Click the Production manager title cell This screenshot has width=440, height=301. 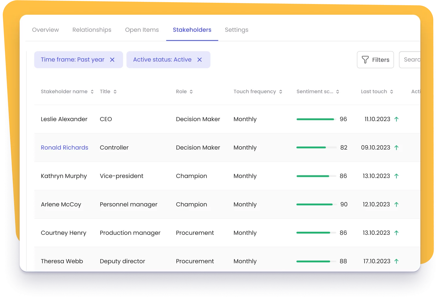[x=130, y=233]
